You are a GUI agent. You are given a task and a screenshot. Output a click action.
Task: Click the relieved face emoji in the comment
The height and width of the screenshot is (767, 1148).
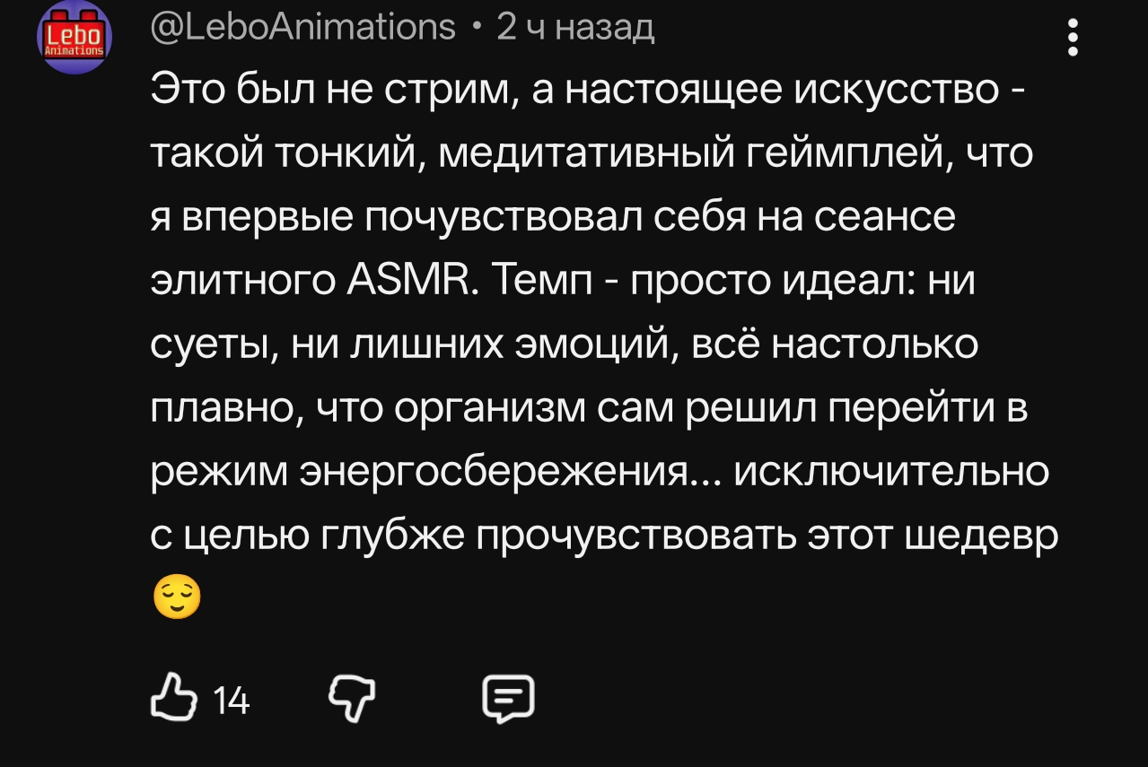(177, 598)
